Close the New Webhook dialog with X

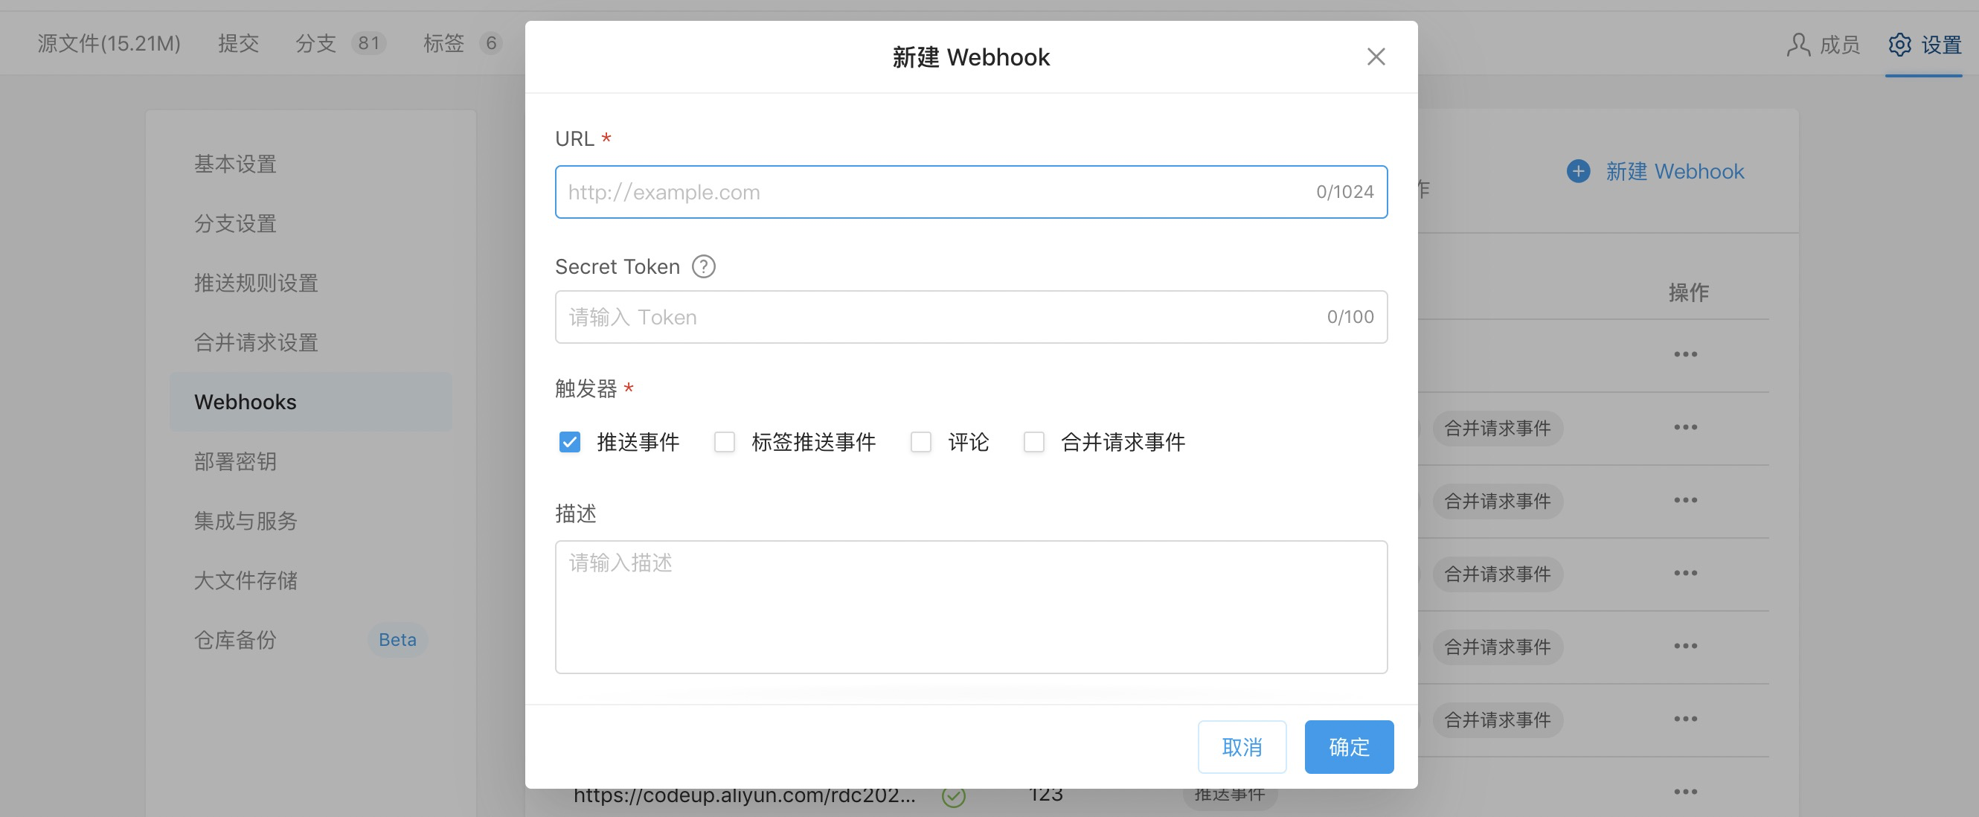pos(1375,57)
